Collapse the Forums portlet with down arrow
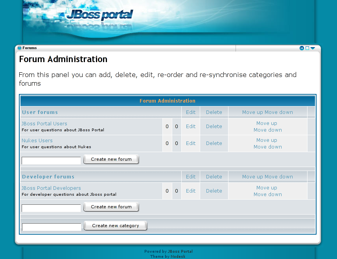337x259 pixels. [313, 48]
